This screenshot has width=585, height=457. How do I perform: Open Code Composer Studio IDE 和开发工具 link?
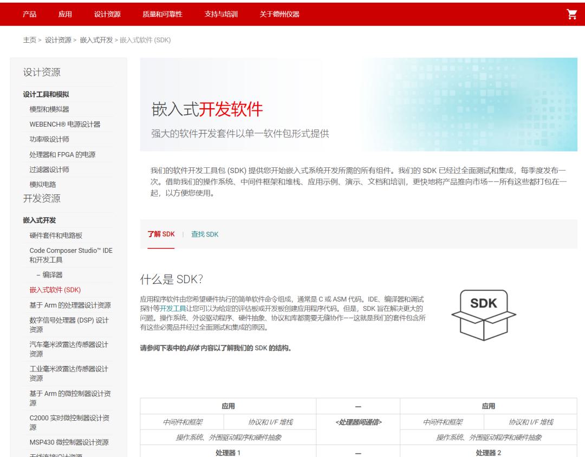[71, 255]
